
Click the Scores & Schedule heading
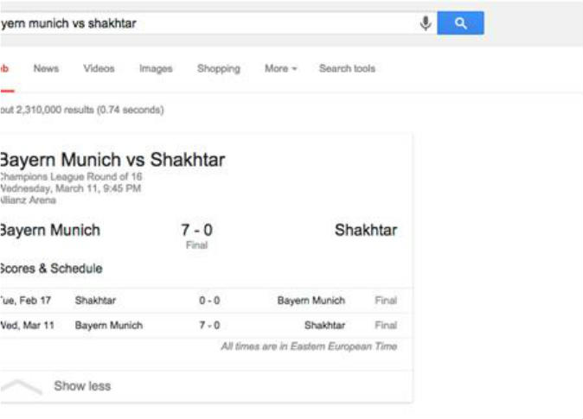(x=51, y=269)
